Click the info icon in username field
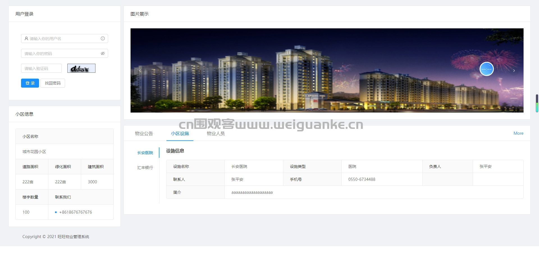Image resolution: width=539 pixels, height=258 pixels. click(x=103, y=38)
